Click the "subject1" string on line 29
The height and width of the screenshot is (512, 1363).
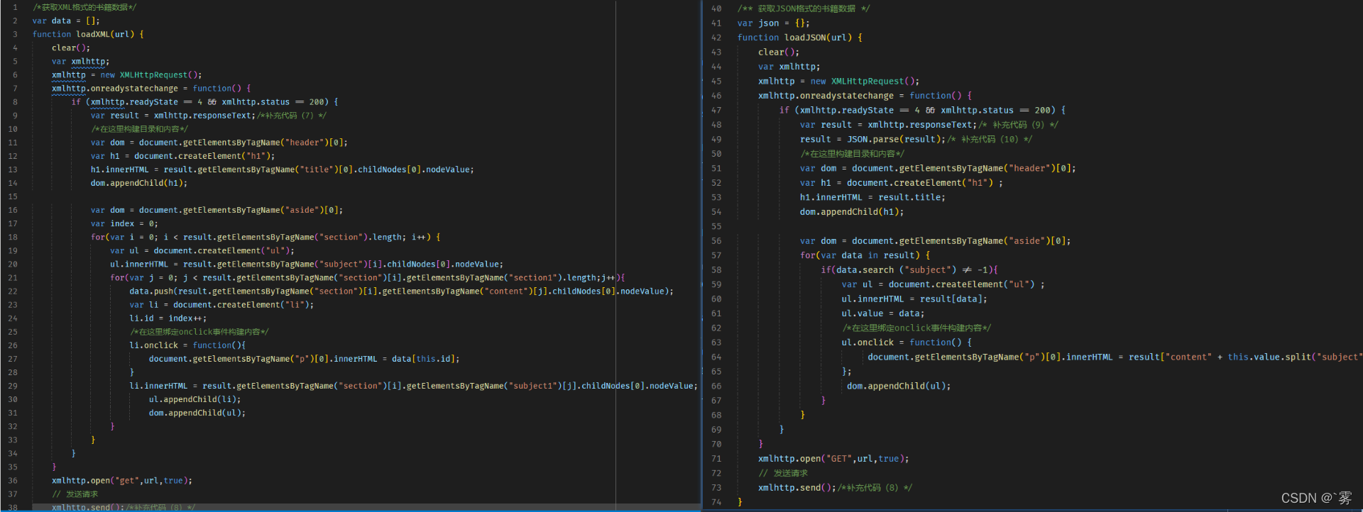(x=533, y=386)
